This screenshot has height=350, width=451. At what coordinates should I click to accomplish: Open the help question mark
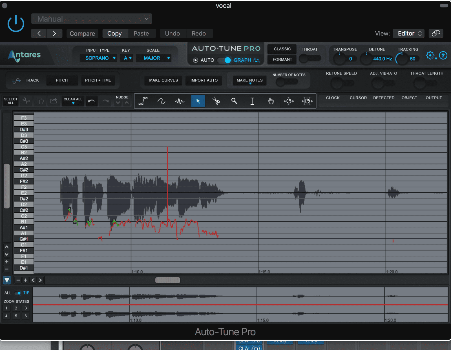(x=443, y=56)
